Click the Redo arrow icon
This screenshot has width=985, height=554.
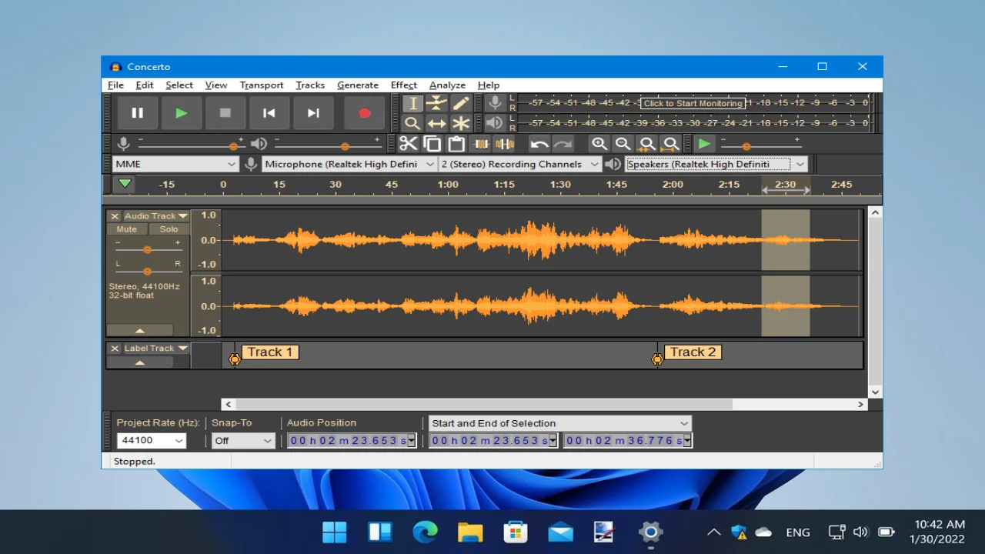563,144
